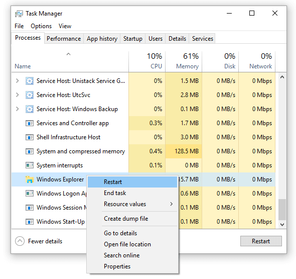The width and height of the screenshot is (296, 279).
Task: Click the Windows Logon Application icon
Action: pos(30,194)
